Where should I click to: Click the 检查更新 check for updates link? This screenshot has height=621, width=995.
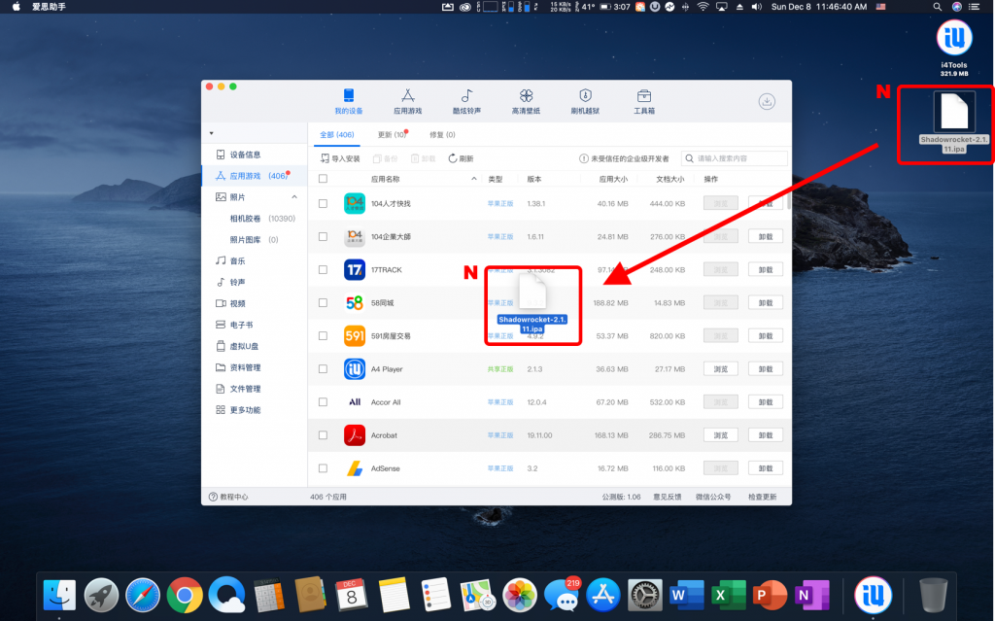pyautogui.click(x=762, y=497)
